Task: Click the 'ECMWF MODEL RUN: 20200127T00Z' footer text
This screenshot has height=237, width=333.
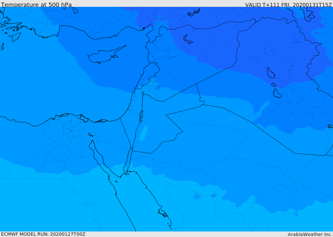Action: [x=43, y=234]
